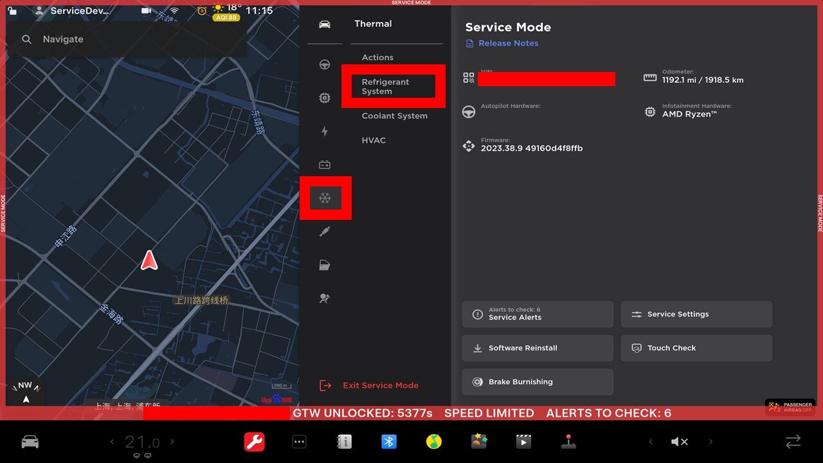This screenshot has width=823, height=463.
Task: Open the airbag safety sidebar icon
Action: [x=325, y=298]
